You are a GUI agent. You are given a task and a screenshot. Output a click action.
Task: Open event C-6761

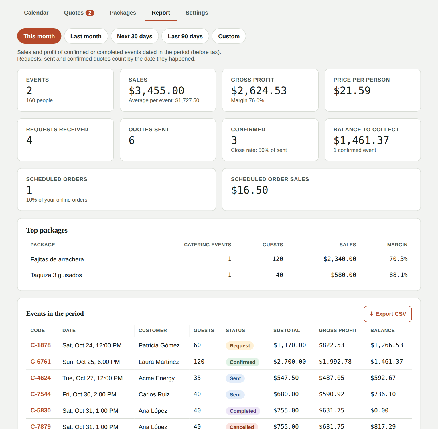40,362
